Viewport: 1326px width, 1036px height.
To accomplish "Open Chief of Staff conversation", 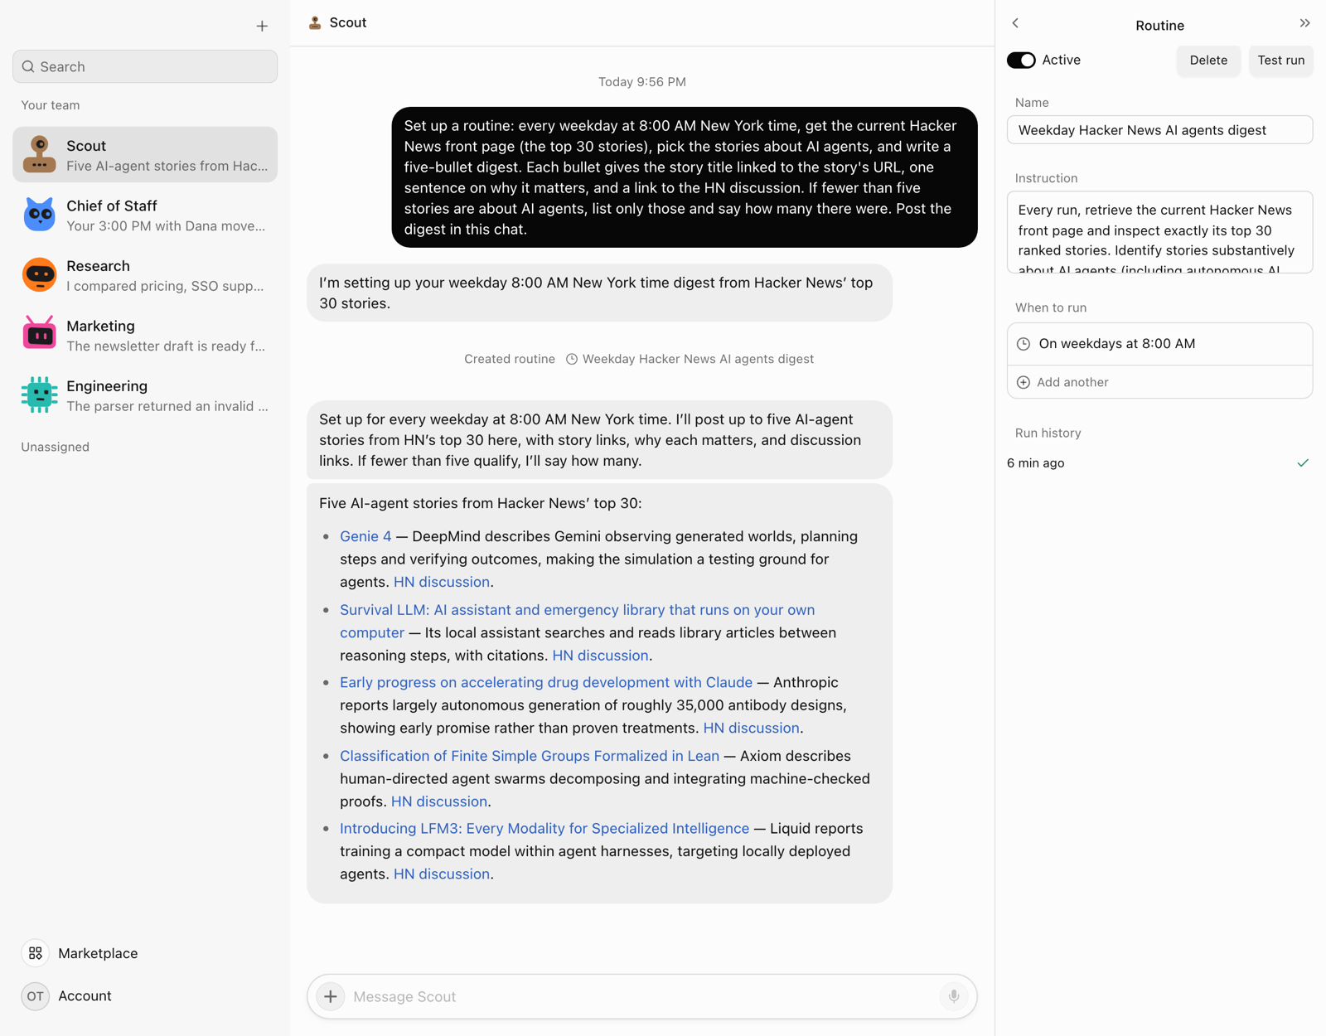I will (x=145, y=215).
